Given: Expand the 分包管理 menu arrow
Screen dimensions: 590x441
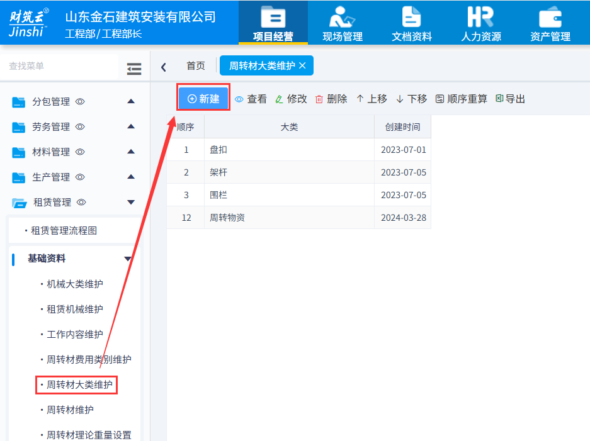Looking at the screenshot, I should point(131,101).
